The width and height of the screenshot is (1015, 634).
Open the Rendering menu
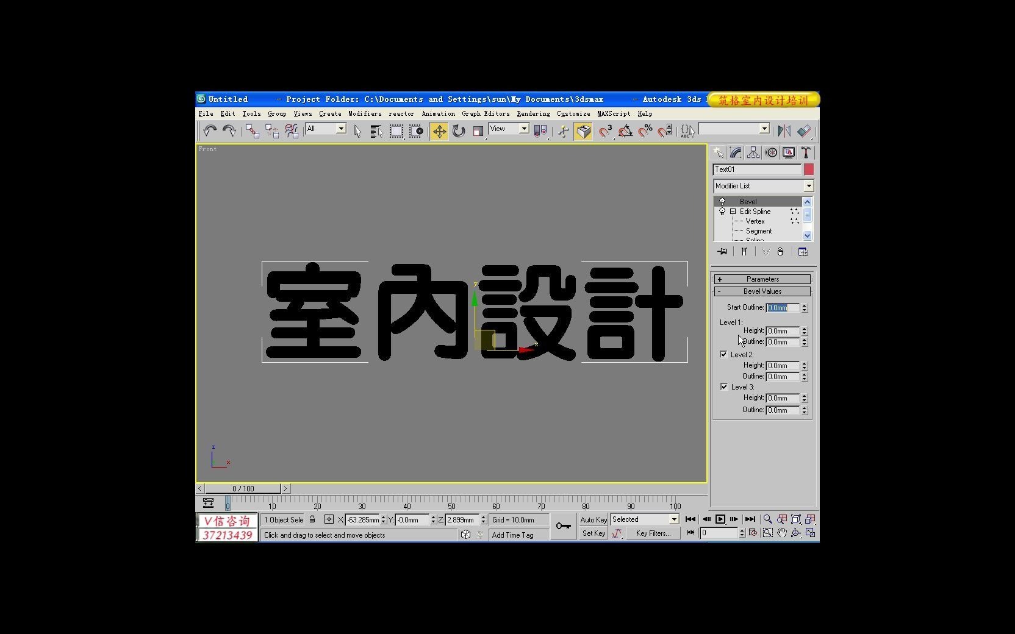pos(533,113)
